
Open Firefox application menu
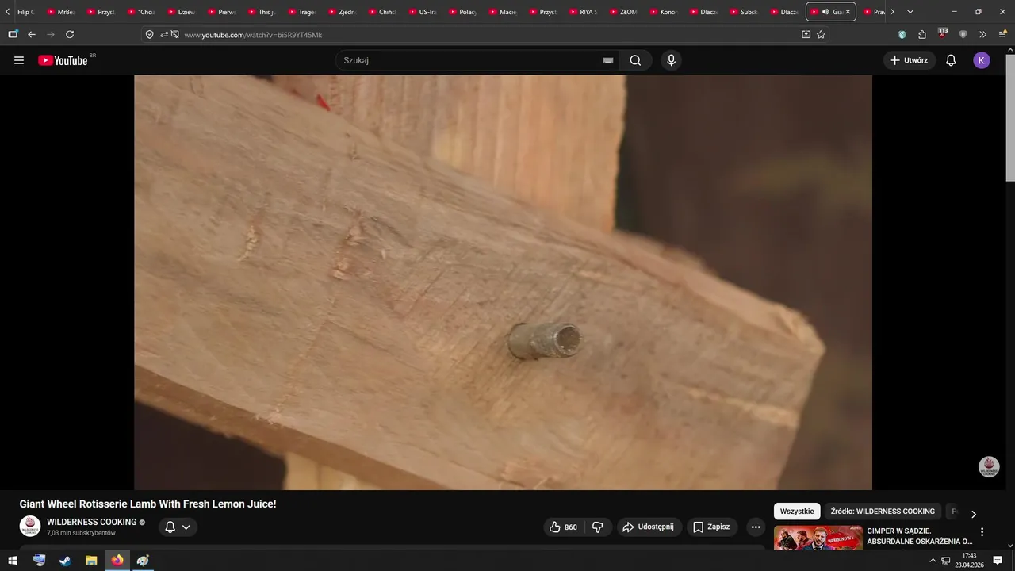pos(1002,34)
